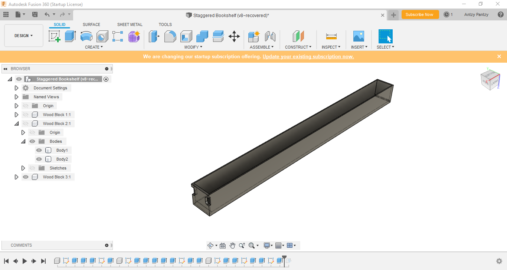The height and width of the screenshot is (270, 507).
Task: Select the Pan hand tool
Action: tap(232, 246)
